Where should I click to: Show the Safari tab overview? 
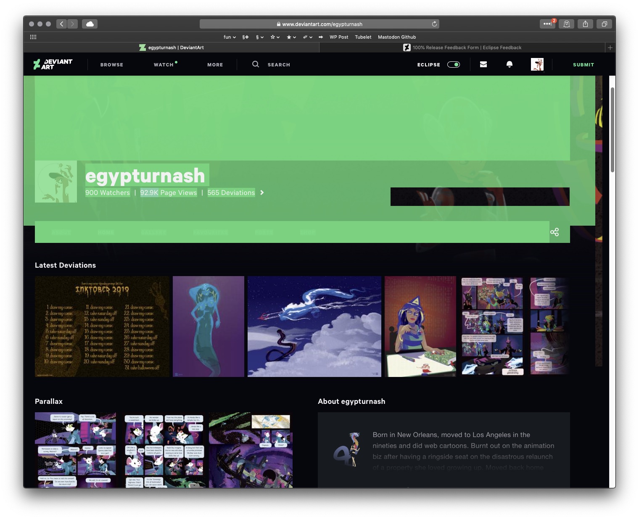click(x=604, y=24)
